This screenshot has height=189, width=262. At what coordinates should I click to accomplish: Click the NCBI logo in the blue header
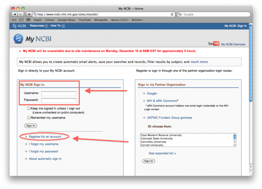[x=19, y=26]
